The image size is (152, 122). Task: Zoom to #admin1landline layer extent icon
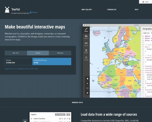pyautogui.click(x=62, y=119)
